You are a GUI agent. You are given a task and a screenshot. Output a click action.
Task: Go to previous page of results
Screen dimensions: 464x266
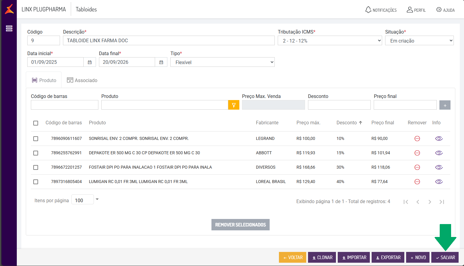coord(418,202)
